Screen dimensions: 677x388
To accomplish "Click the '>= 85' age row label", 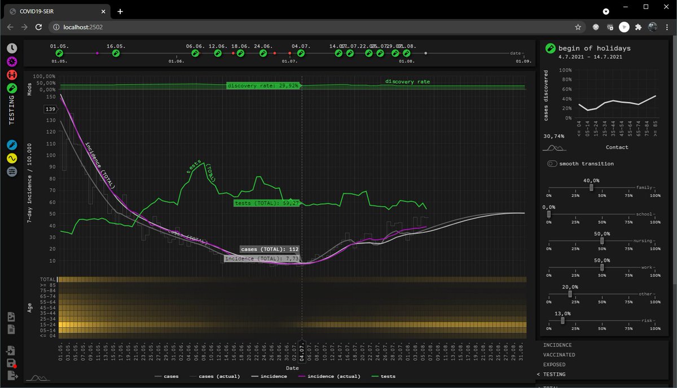I will [x=48, y=285].
